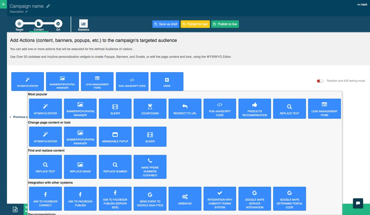
Task: Open WYSIWYG Editor in top action row
Action: tap(28, 82)
